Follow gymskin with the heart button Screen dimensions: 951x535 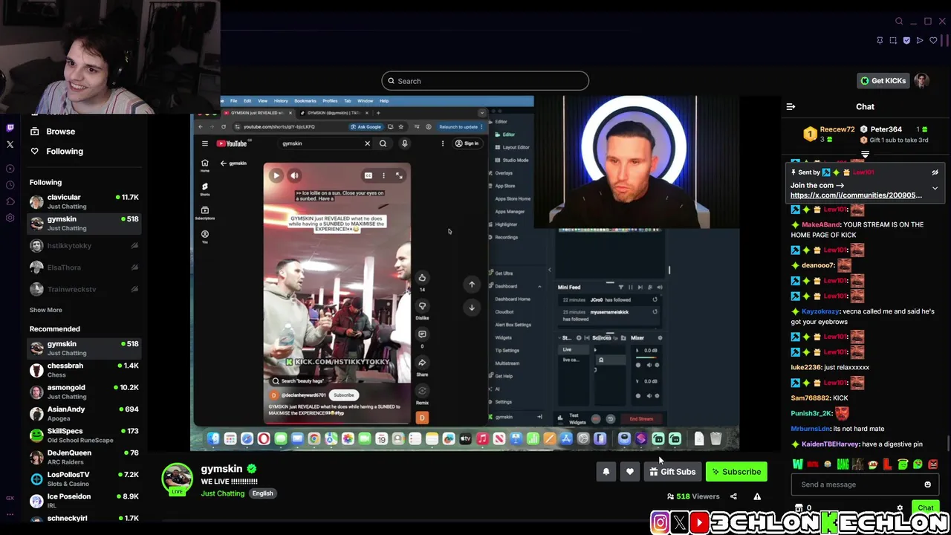[x=629, y=472]
